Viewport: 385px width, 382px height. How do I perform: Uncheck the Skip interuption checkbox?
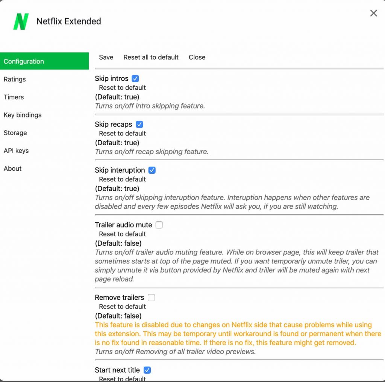(x=152, y=170)
